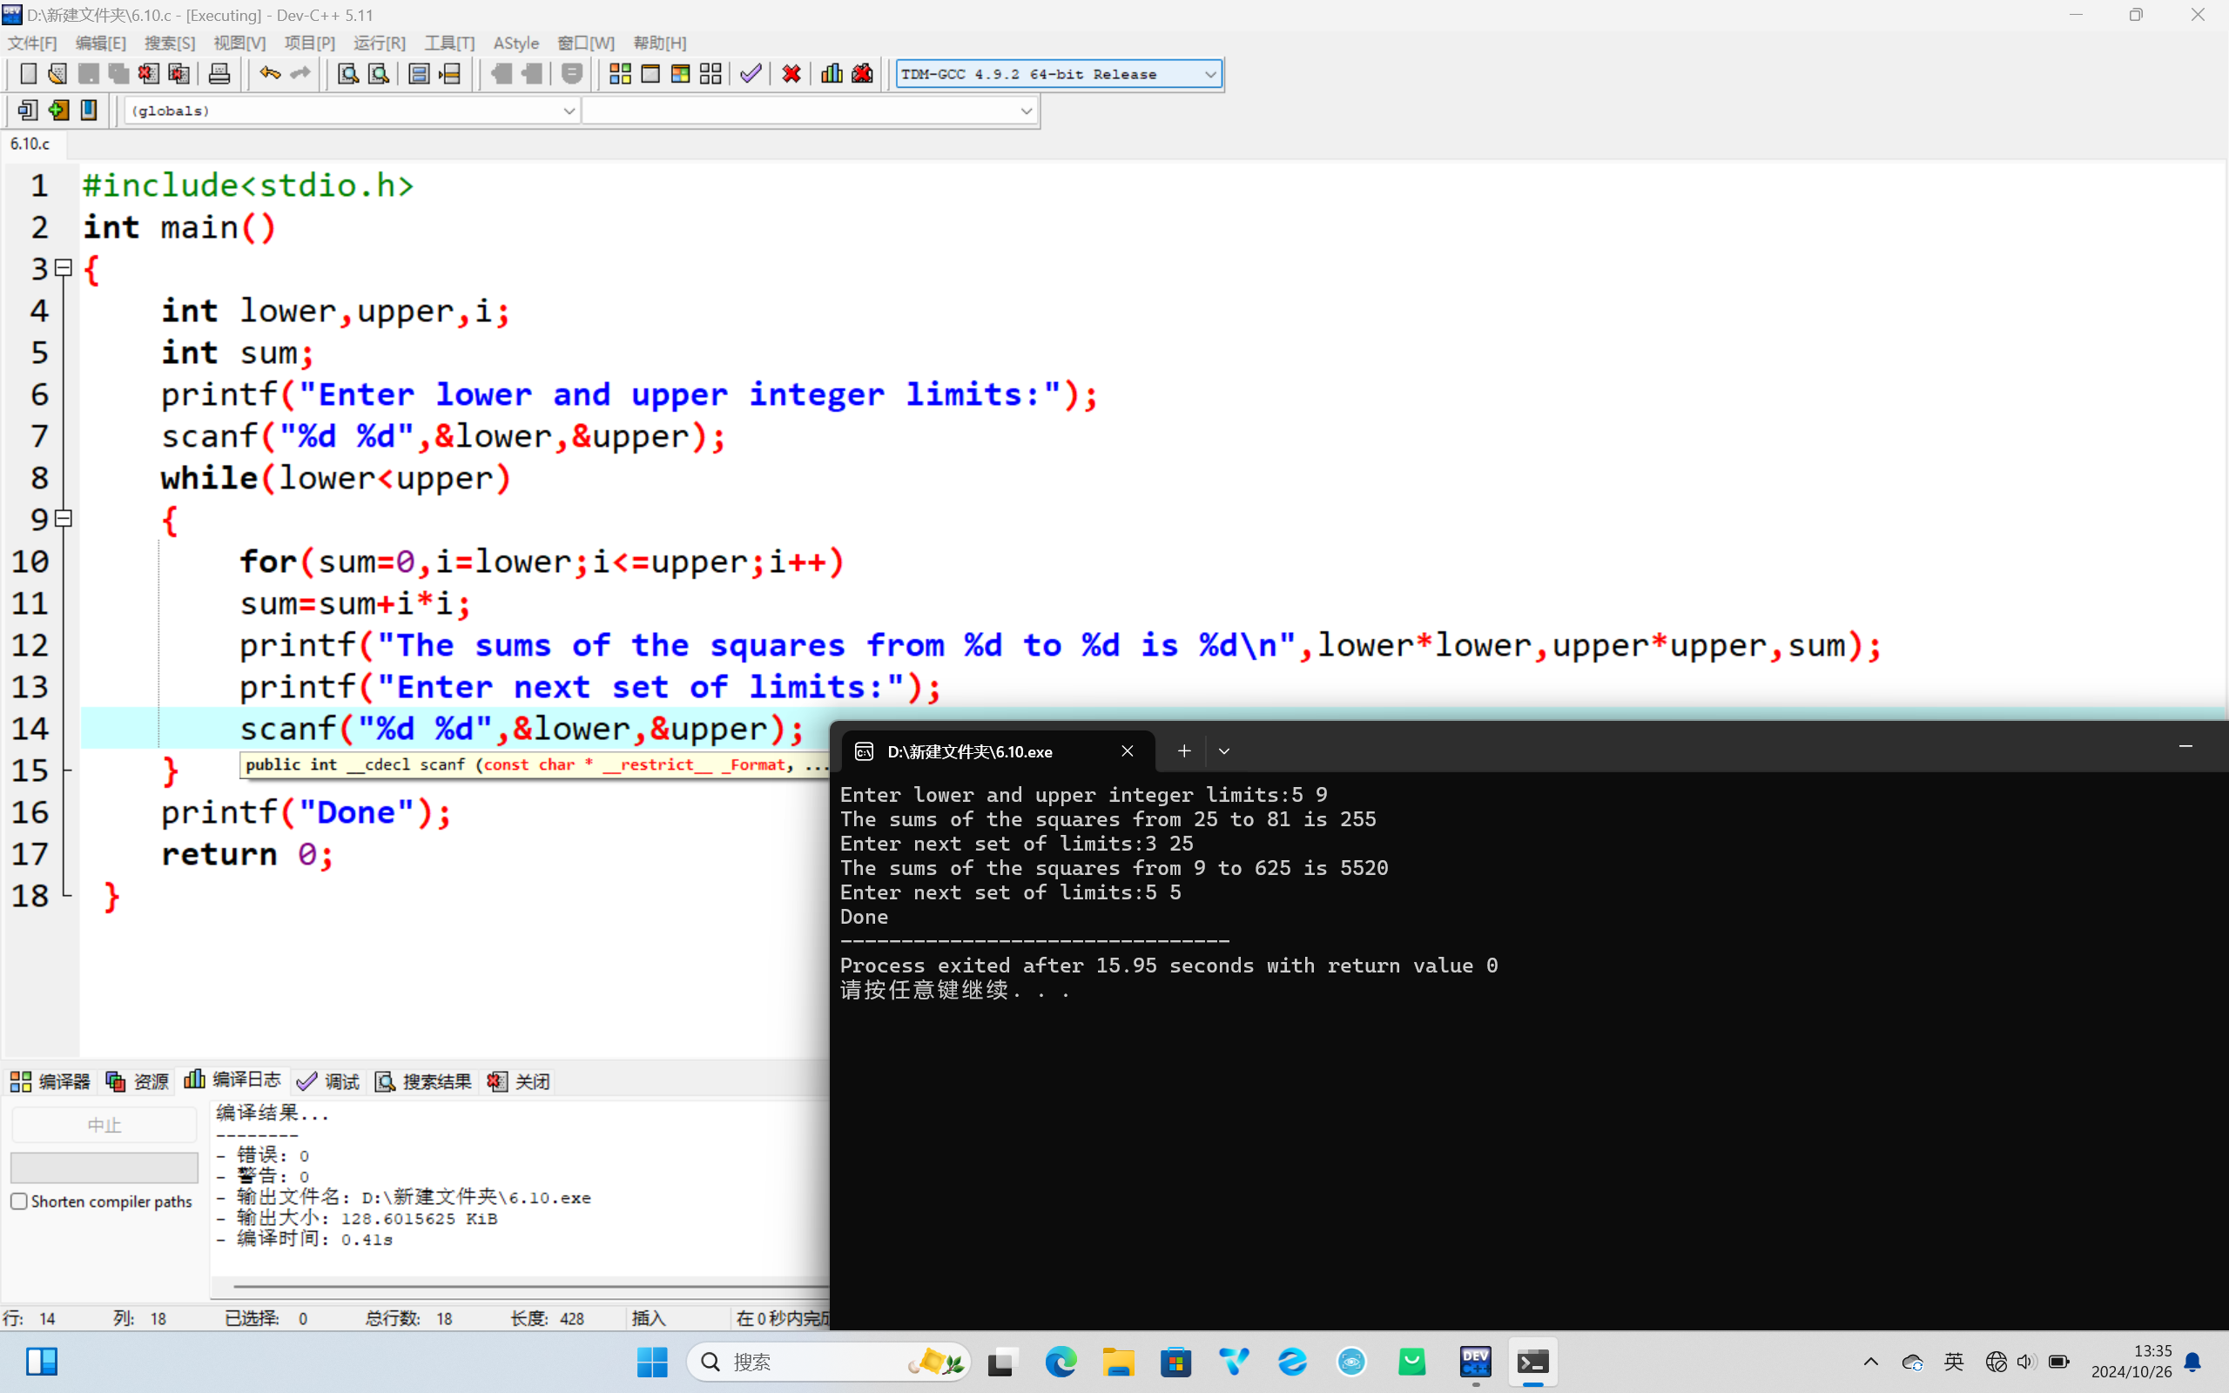Click the red X stop execution icon

coord(791,74)
